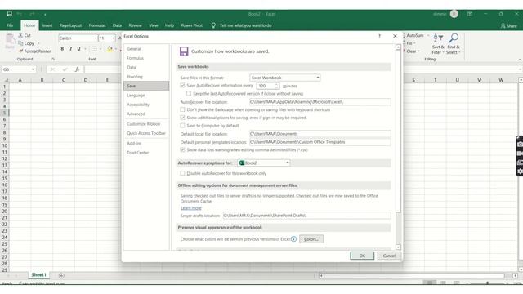Open the Borders button in Font group
Viewport: 523px width, 294px height.
(x=94, y=49)
